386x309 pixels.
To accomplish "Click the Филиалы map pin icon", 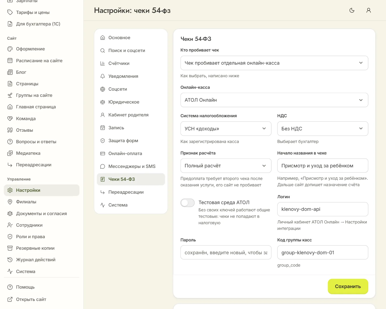I will click(10, 202).
